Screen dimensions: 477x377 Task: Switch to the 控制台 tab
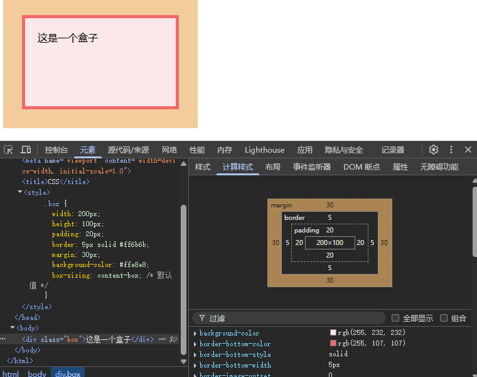click(56, 150)
